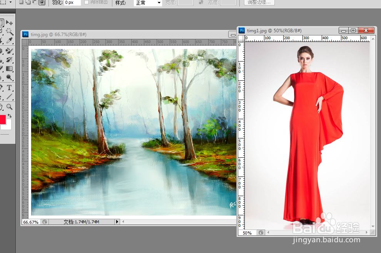Select the Horizontal Type tool

point(9,88)
